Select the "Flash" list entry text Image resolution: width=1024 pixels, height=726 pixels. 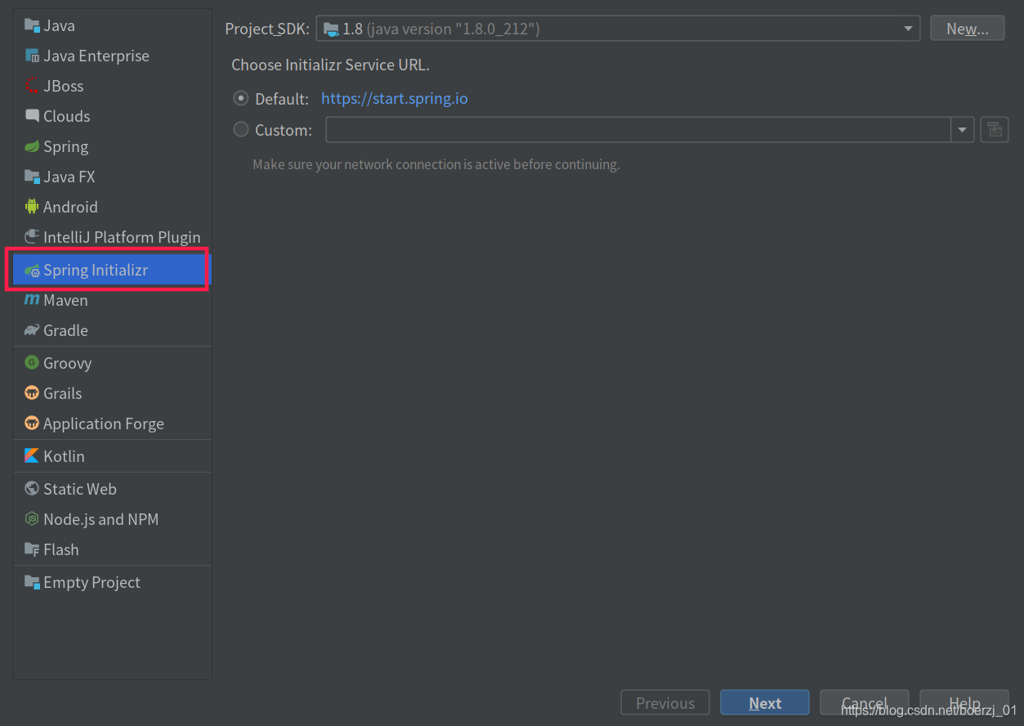coord(61,549)
